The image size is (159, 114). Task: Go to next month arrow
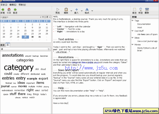pos(50,17)
